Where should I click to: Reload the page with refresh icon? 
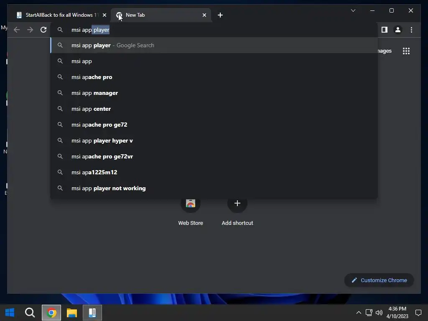pos(43,30)
